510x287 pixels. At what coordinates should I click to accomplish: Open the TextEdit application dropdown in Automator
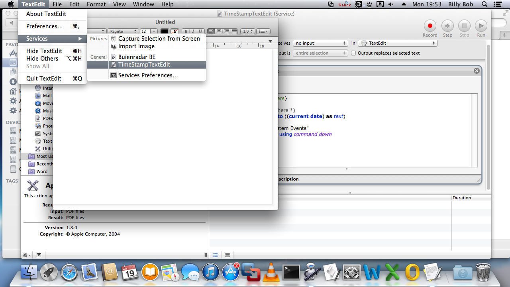tap(398, 43)
